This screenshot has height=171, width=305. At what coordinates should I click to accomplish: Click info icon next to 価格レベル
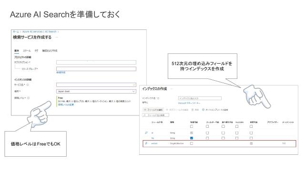29,98
